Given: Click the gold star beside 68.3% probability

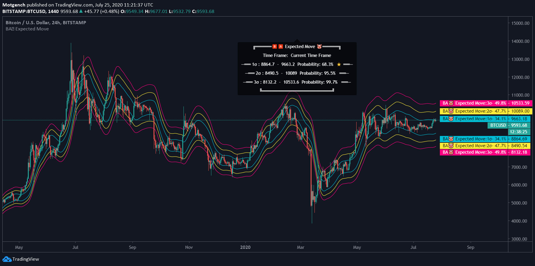Looking at the screenshot, I should [339, 64].
